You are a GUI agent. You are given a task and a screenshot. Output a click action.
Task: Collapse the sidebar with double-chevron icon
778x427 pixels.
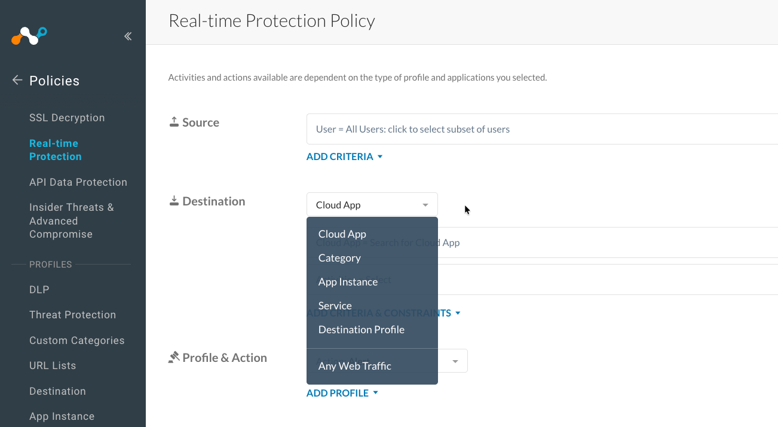[128, 36]
